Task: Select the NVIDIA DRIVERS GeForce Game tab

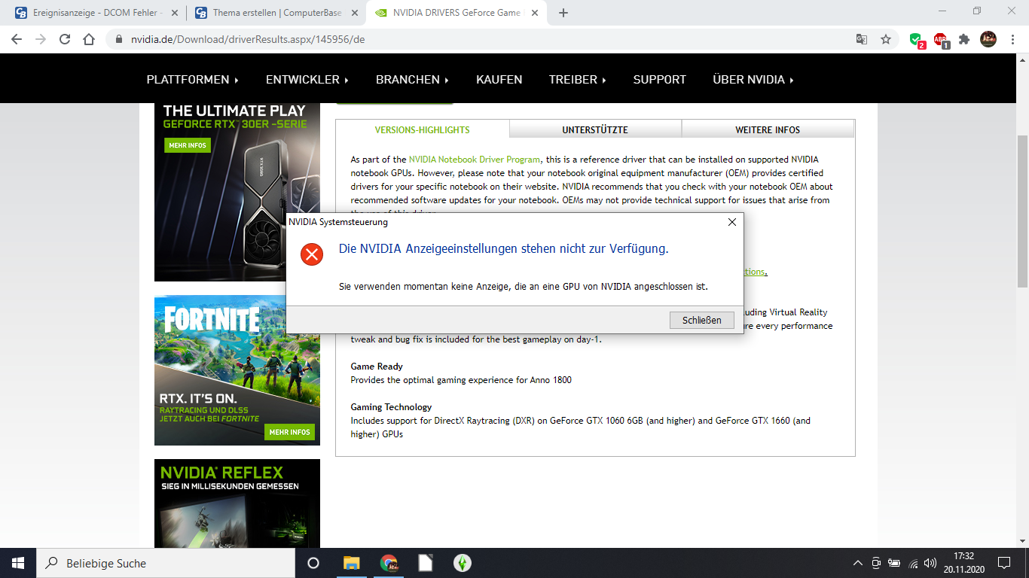Action: pyautogui.click(x=456, y=13)
